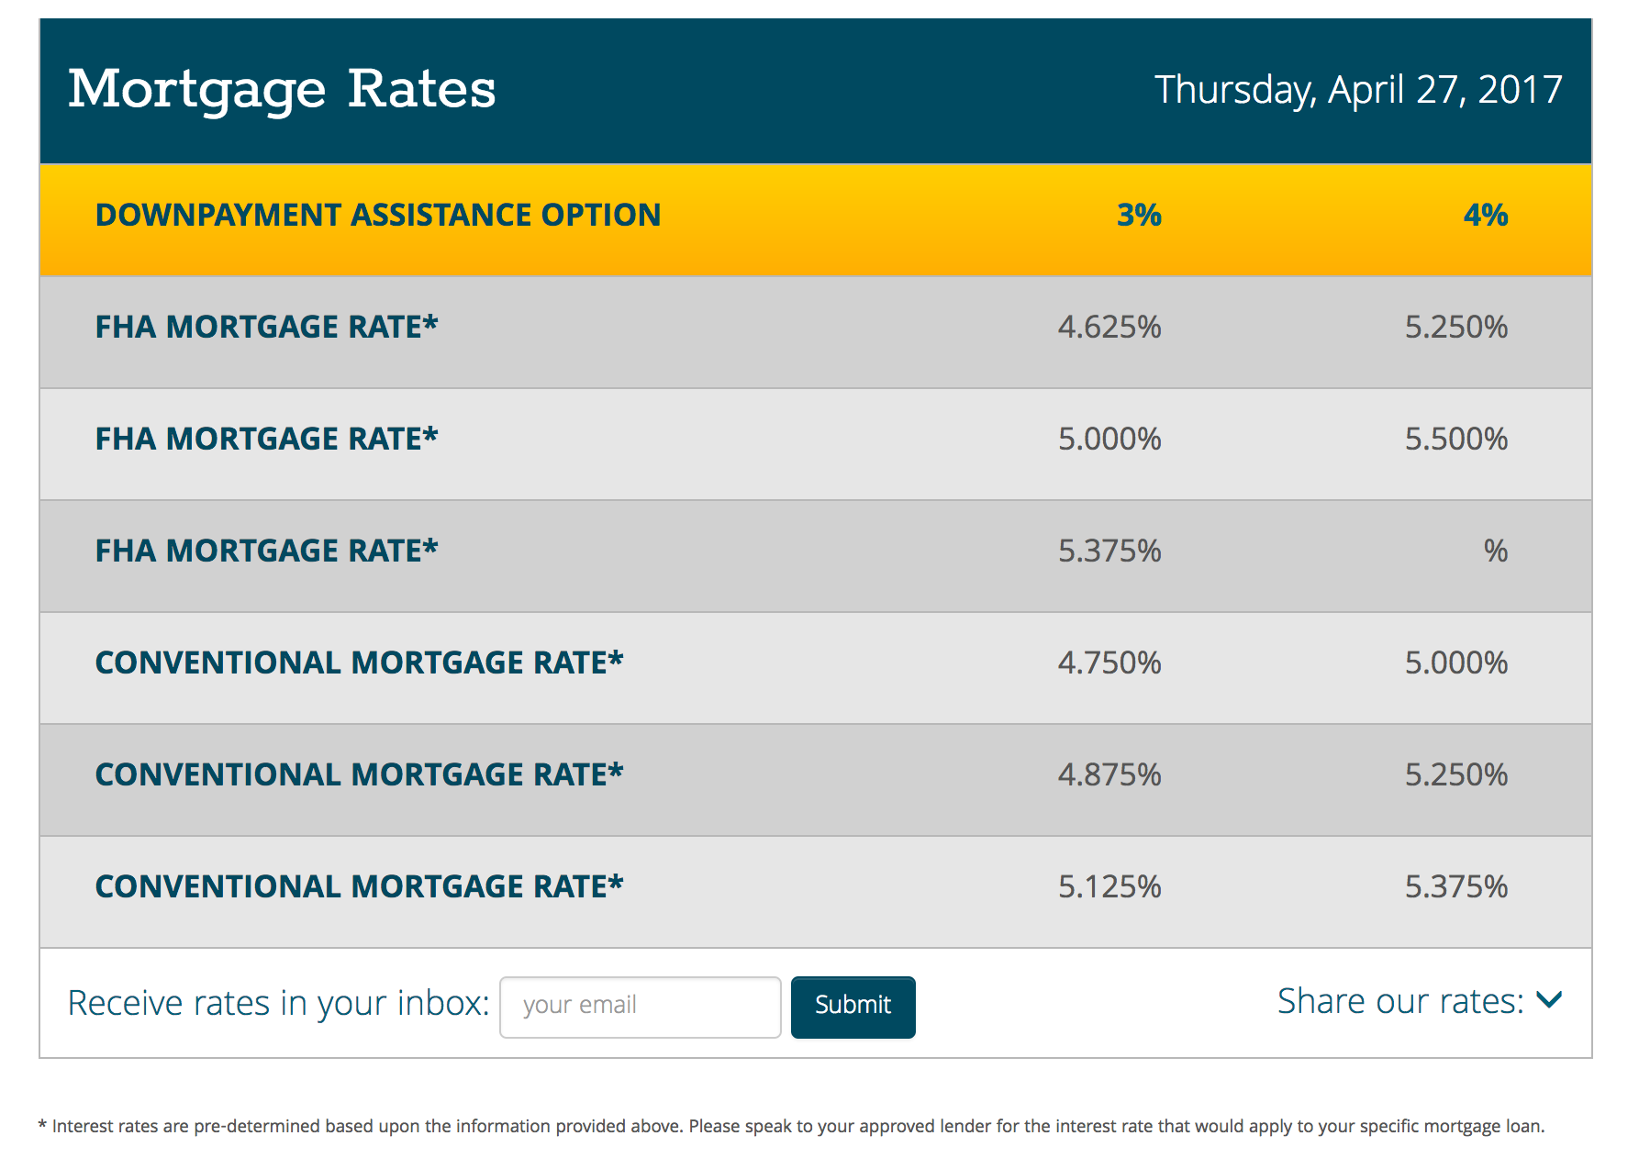
Task: Click the 5.500% FHA rate value
Action: point(1456,439)
